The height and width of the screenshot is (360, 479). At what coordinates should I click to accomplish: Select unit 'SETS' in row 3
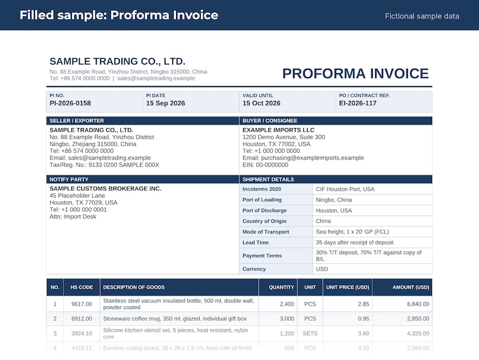pos(309,333)
